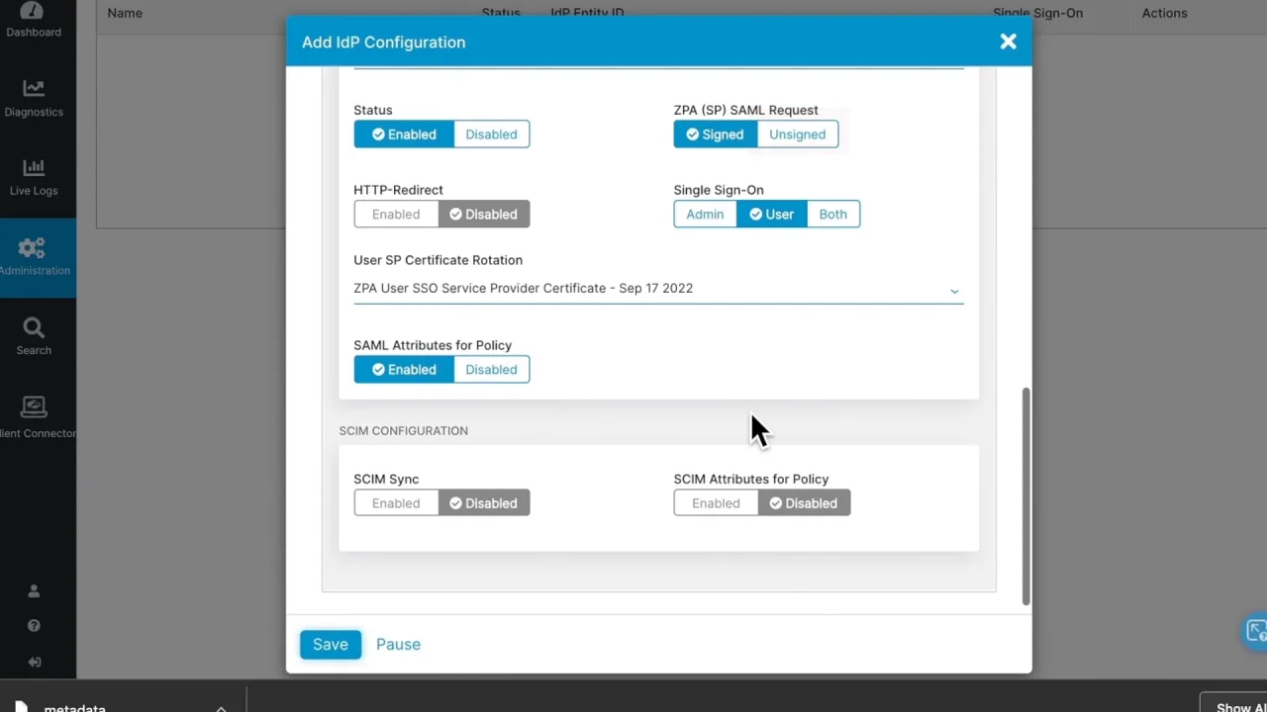Click the Single Sign-On table column header
Screen dimensions: 1267x712
coord(1037,13)
